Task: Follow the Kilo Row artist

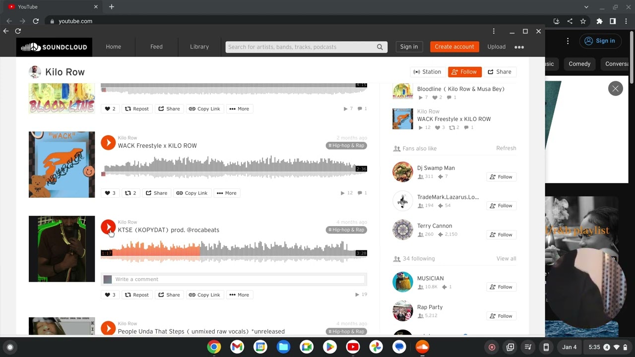Action: tap(464, 72)
